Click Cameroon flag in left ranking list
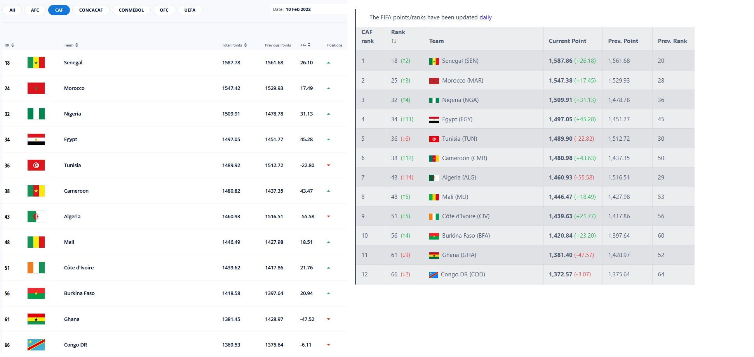The height and width of the screenshot is (357, 754). pyautogui.click(x=36, y=191)
